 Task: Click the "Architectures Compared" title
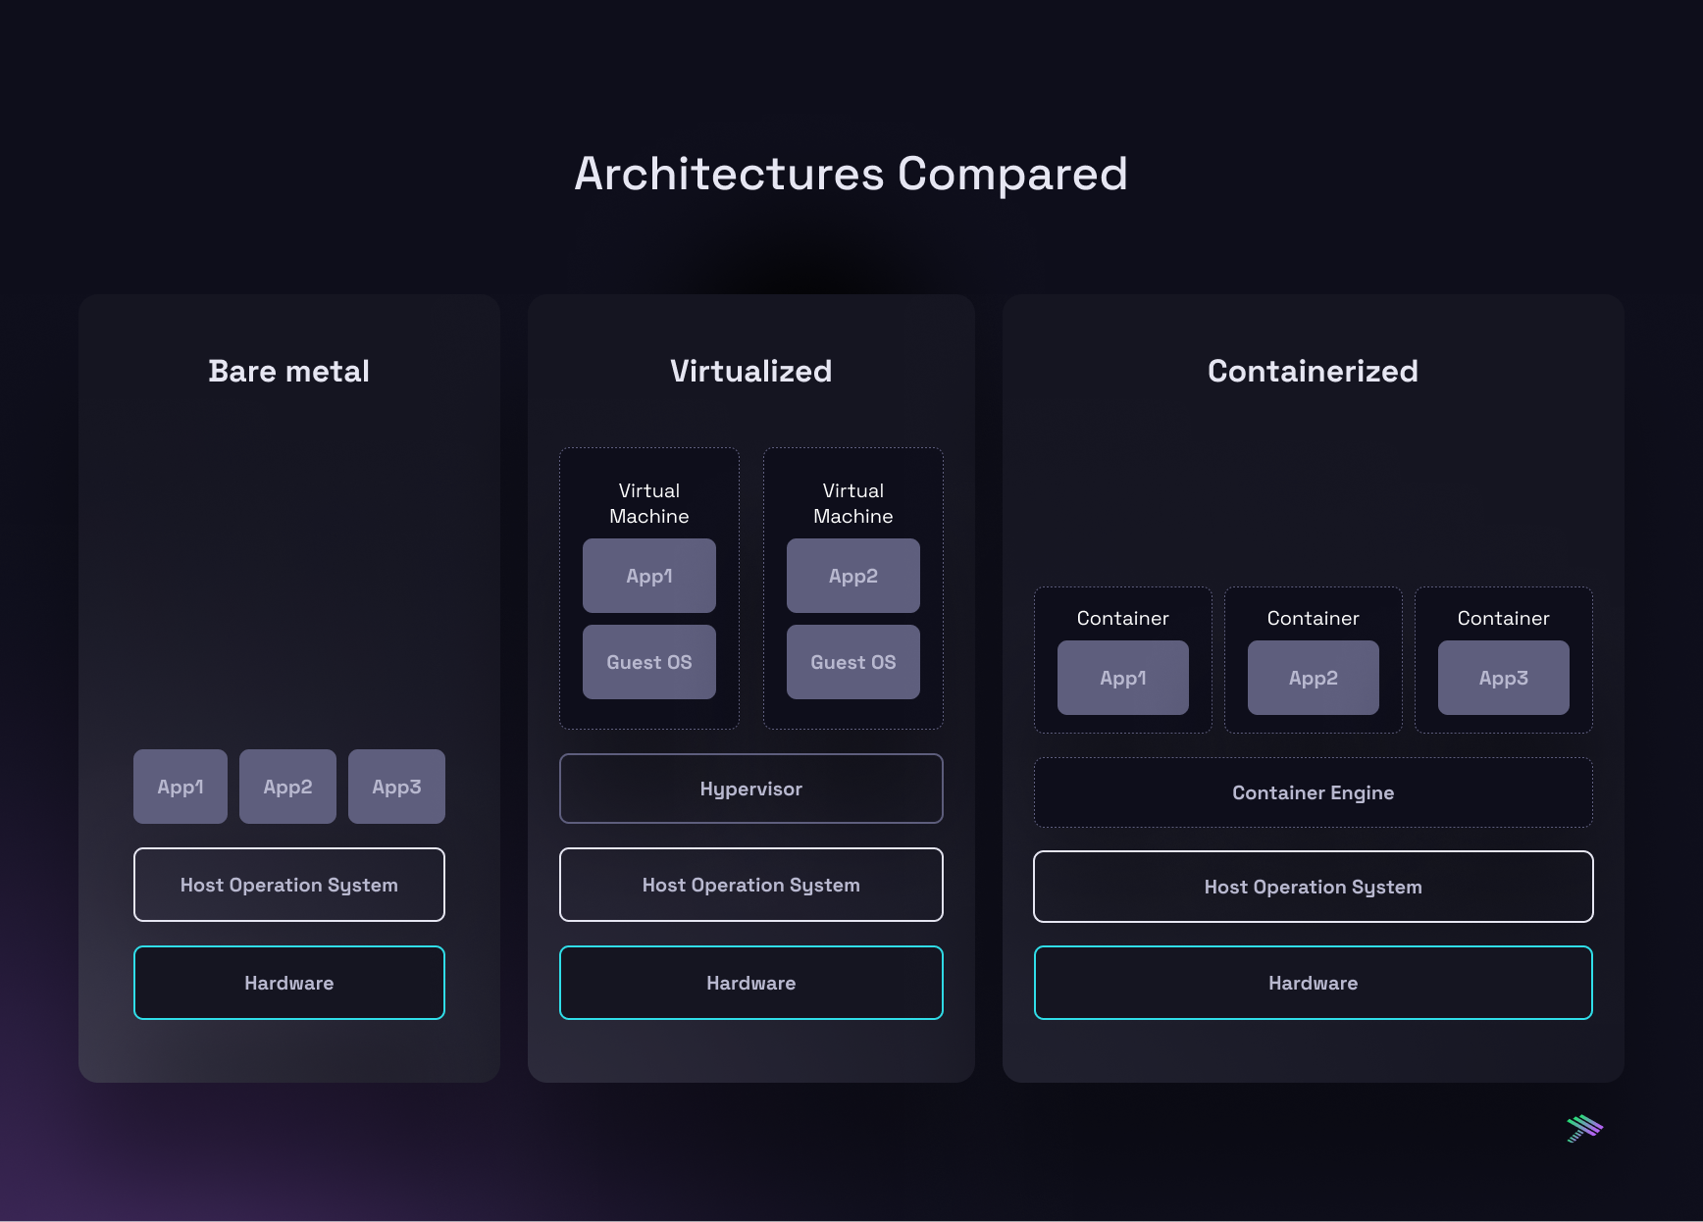[851, 175]
